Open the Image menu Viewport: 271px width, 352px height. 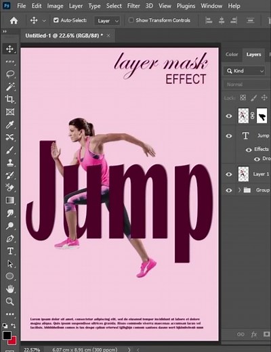pos(55,5)
